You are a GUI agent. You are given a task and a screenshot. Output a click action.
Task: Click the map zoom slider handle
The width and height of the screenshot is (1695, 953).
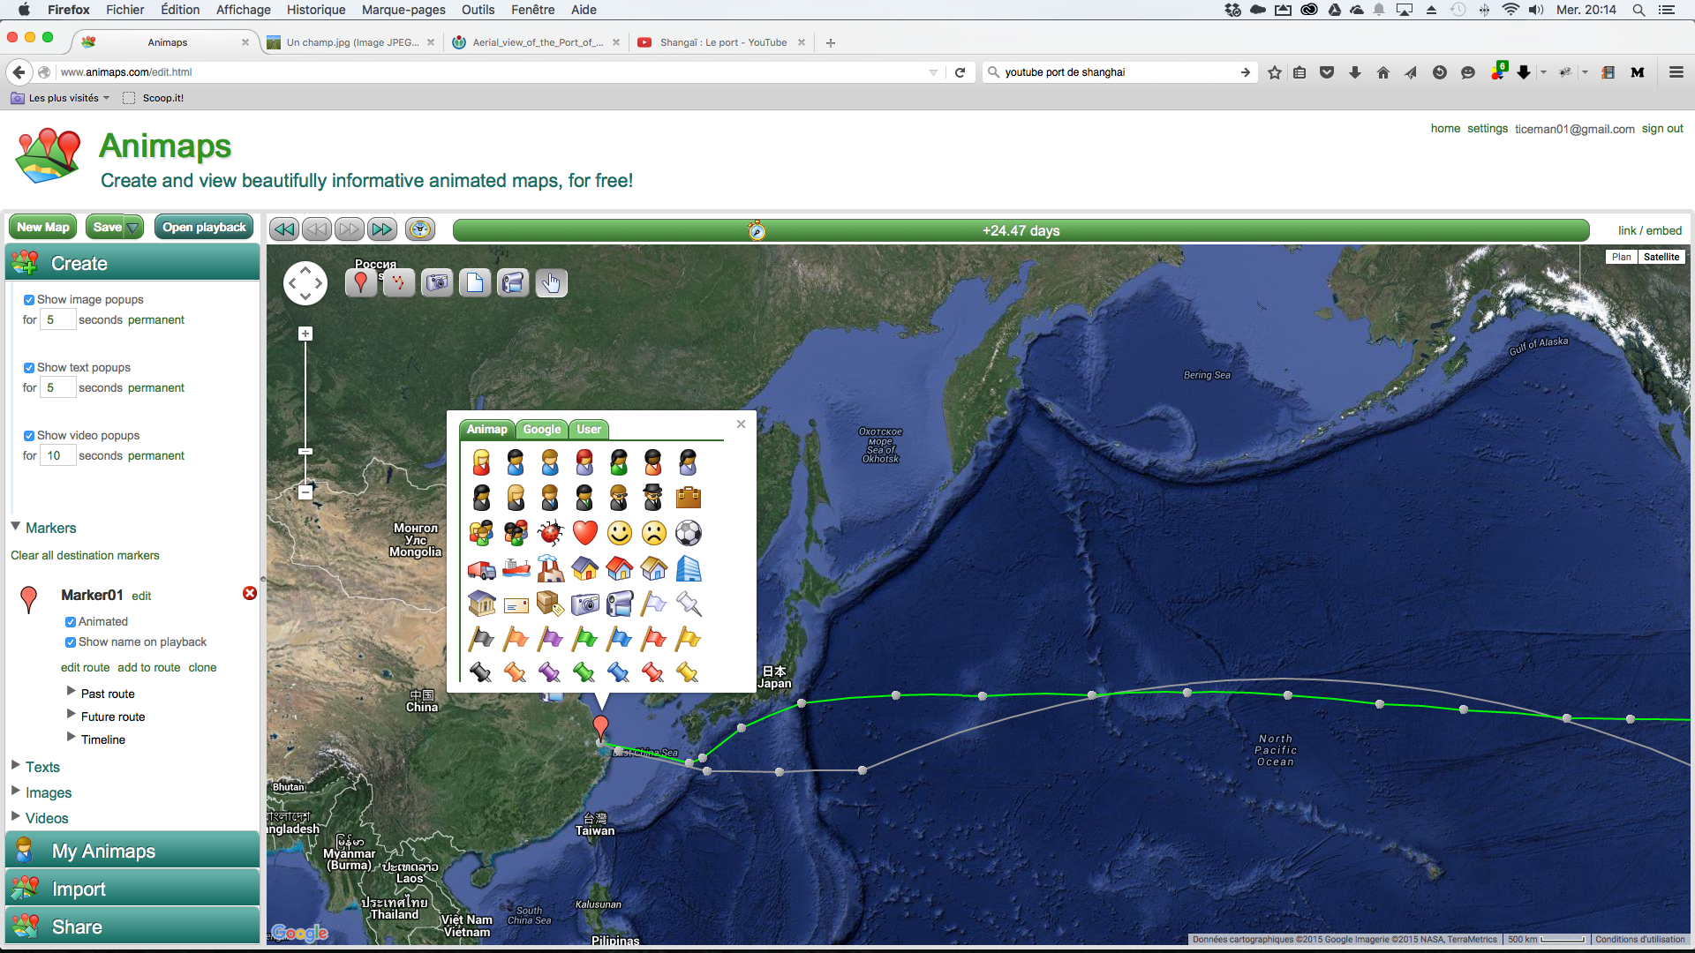point(305,451)
